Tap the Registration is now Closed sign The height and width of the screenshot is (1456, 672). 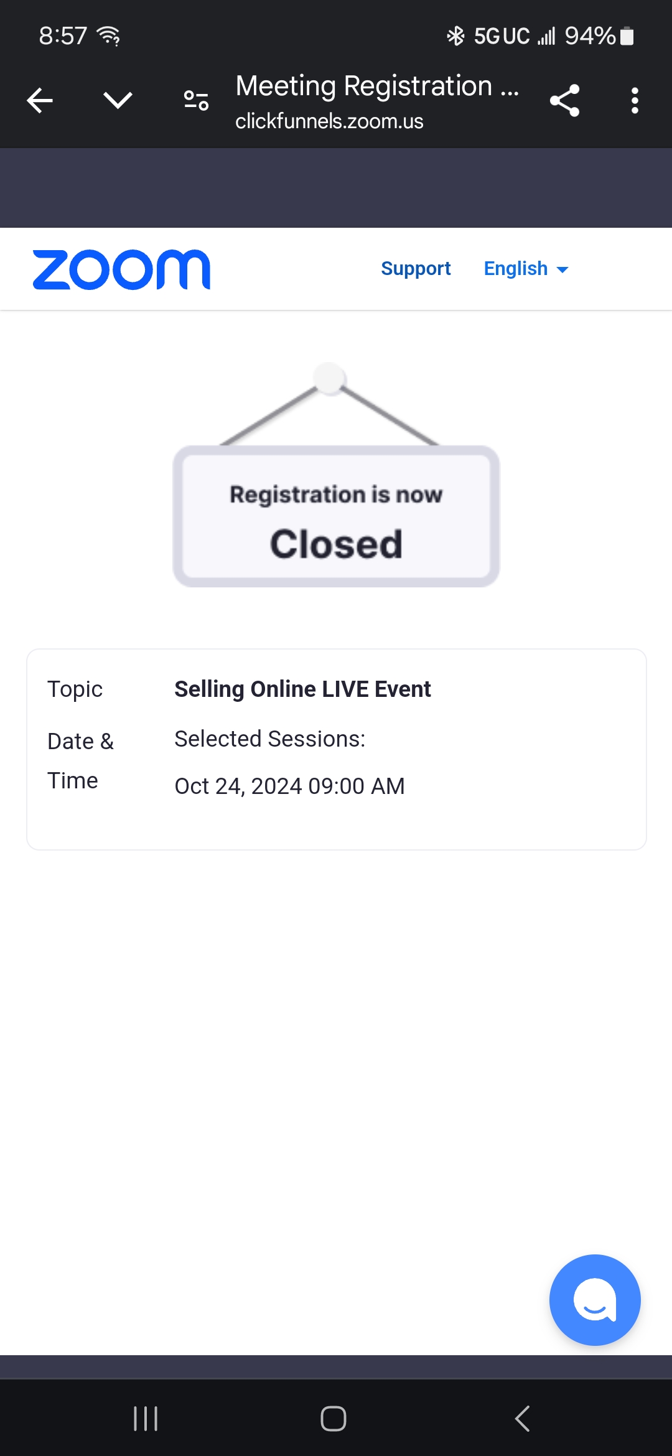tap(336, 516)
